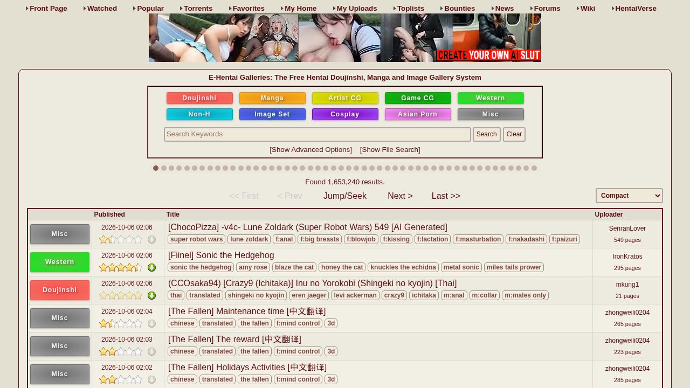
Task: Click star rating of Holidays Activities row
Action: (121, 379)
